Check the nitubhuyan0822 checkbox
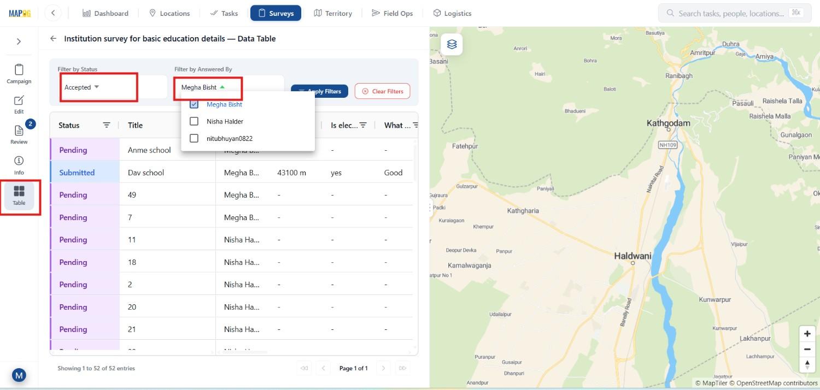 194,139
